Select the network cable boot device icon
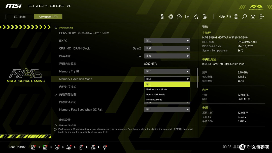This screenshot has height=153, width=272. [x=105, y=147]
